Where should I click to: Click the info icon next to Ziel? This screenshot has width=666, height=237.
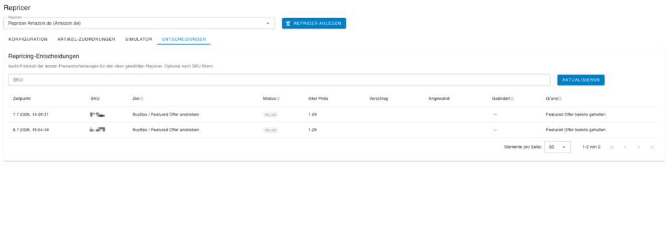tap(142, 99)
